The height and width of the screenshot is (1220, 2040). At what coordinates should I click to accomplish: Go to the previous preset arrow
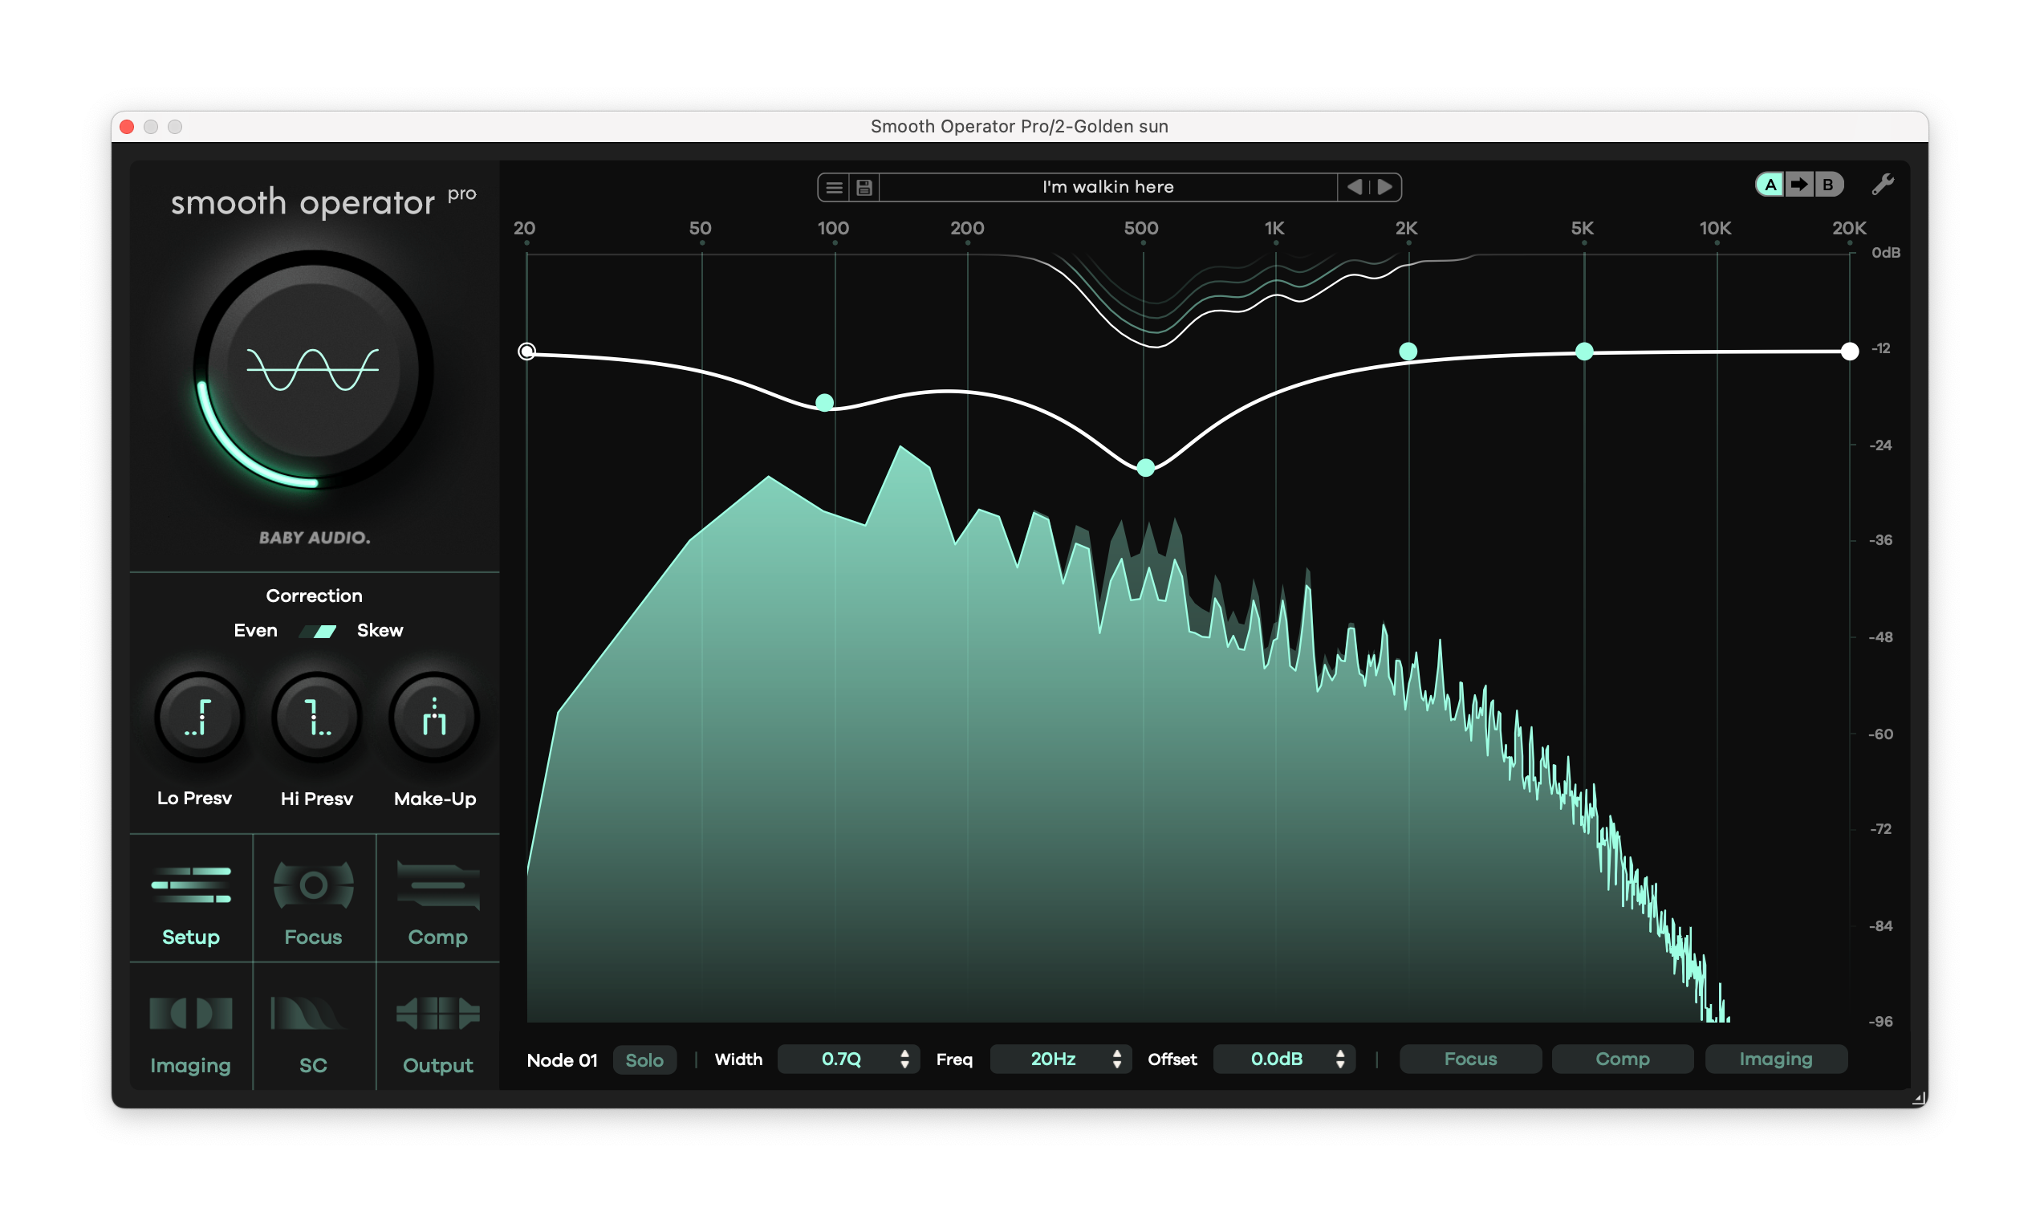pos(1354,187)
